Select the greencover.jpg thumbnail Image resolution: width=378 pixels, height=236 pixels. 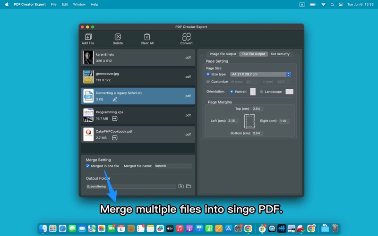88,76
